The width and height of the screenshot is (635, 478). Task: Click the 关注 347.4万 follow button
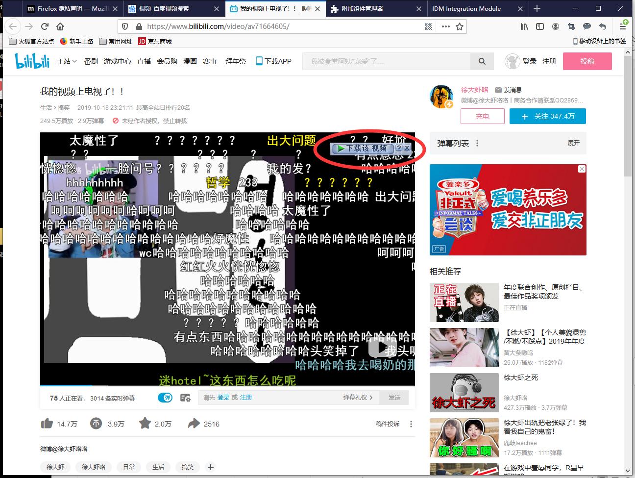tap(547, 116)
